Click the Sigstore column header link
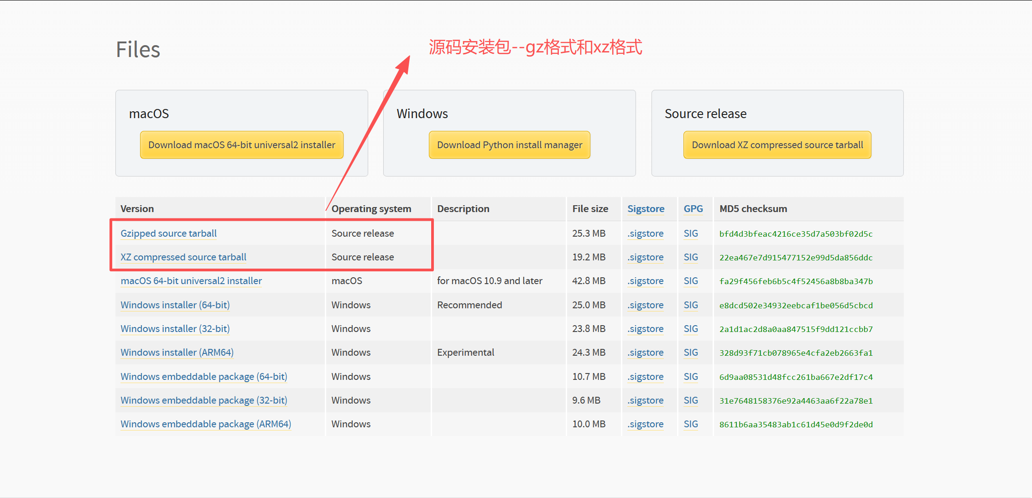1032x498 pixels. [646, 209]
